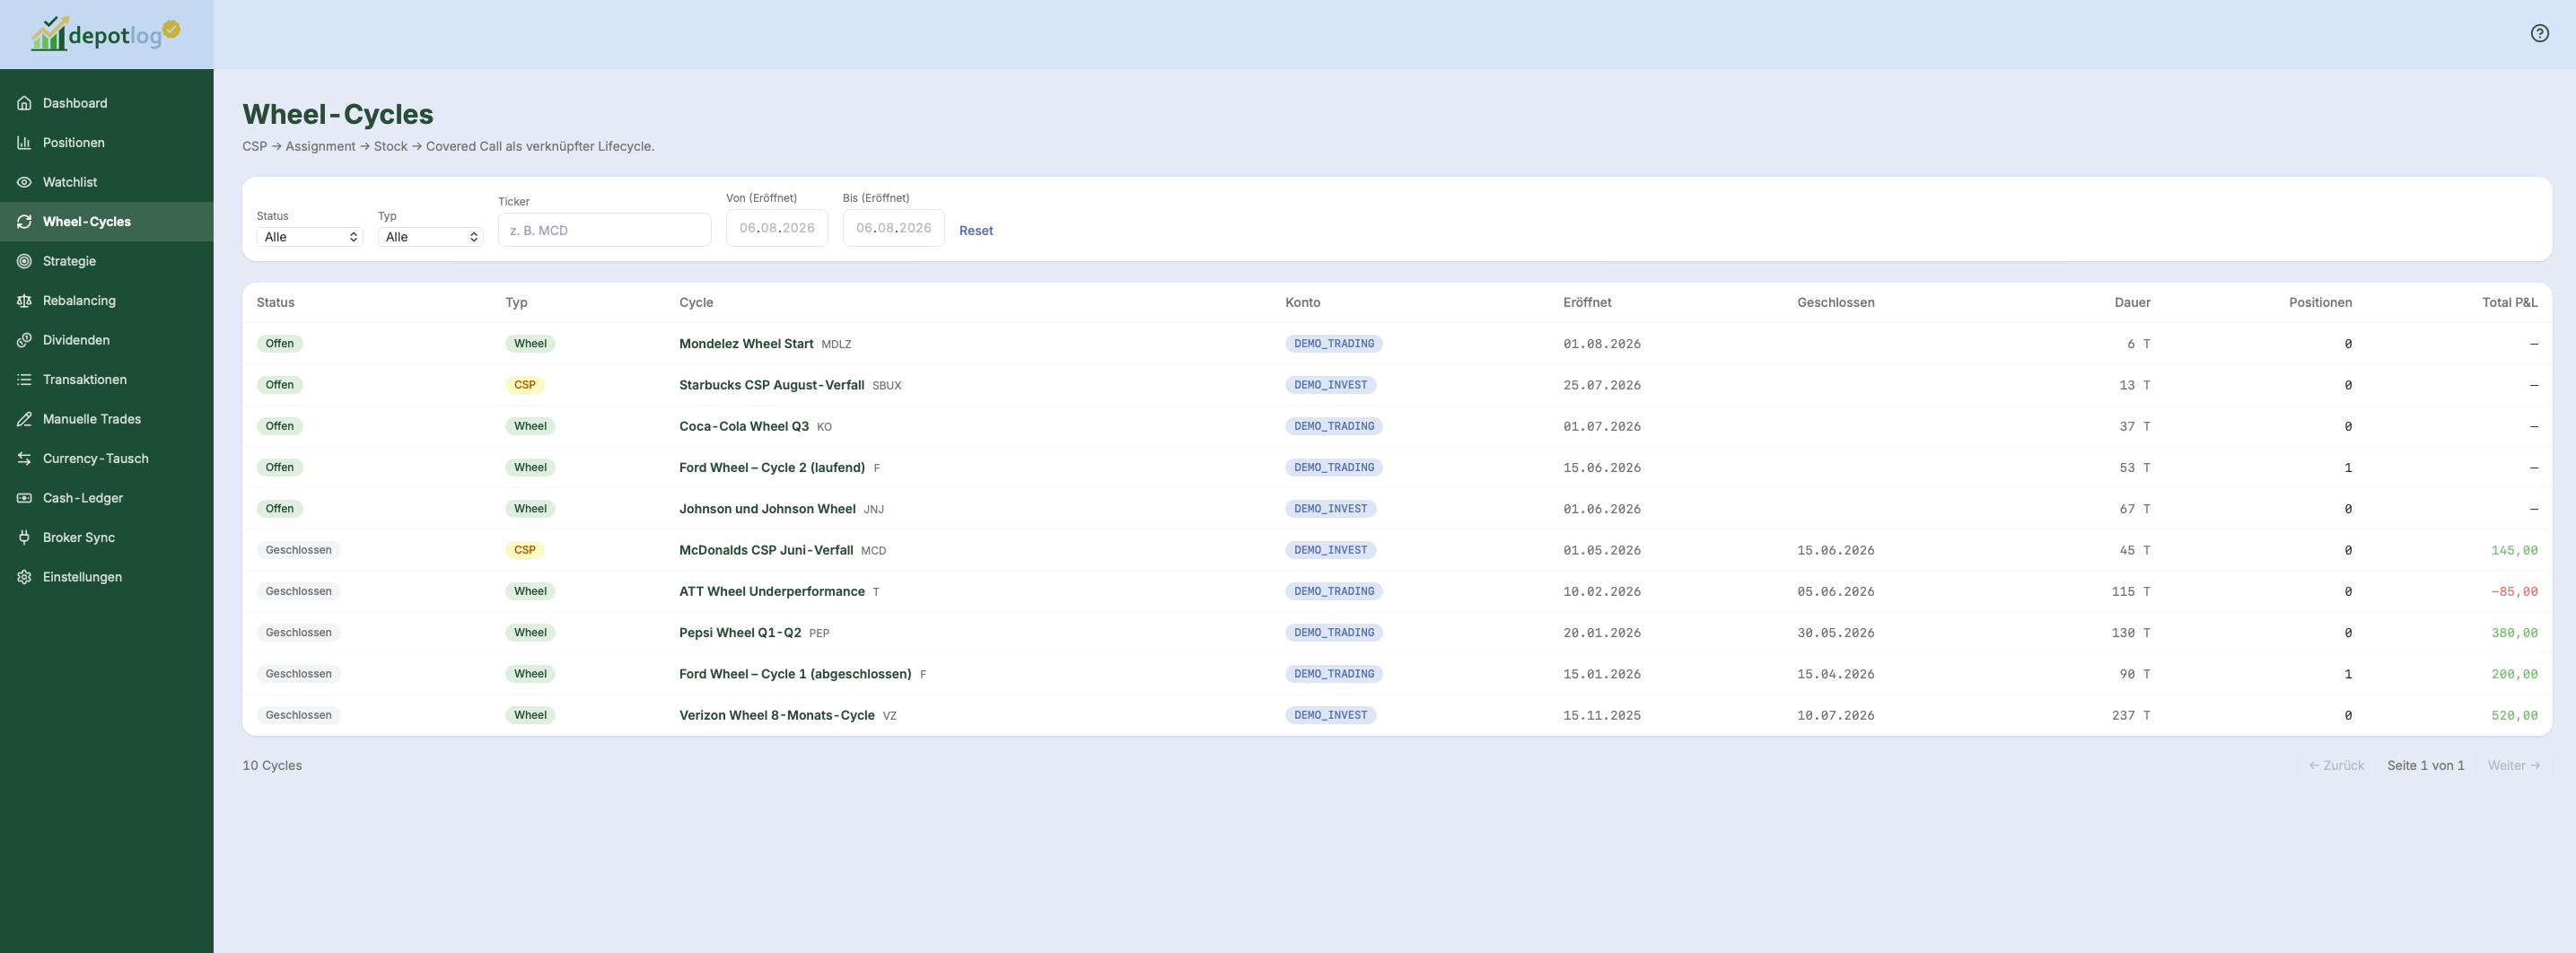Reset the cycle filters
This screenshot has width=2576, height=953.
[x=976, y=230]
